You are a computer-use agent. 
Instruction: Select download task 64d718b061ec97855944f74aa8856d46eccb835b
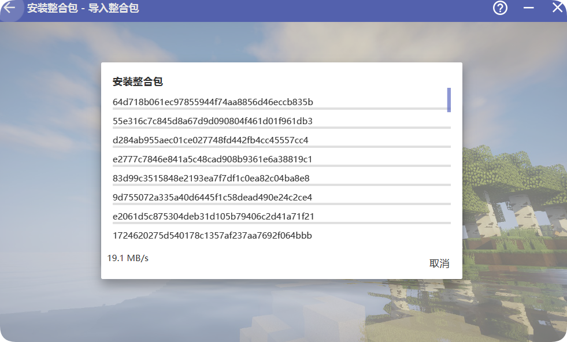click(213, 102)
